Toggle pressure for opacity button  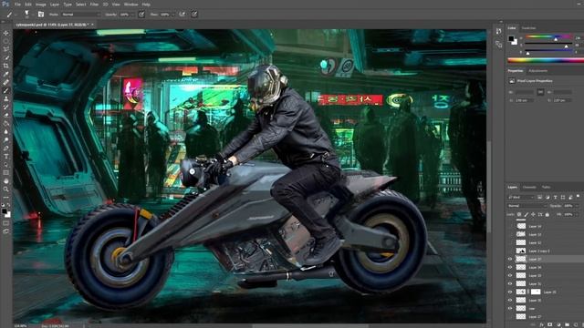tap(141, 15)
